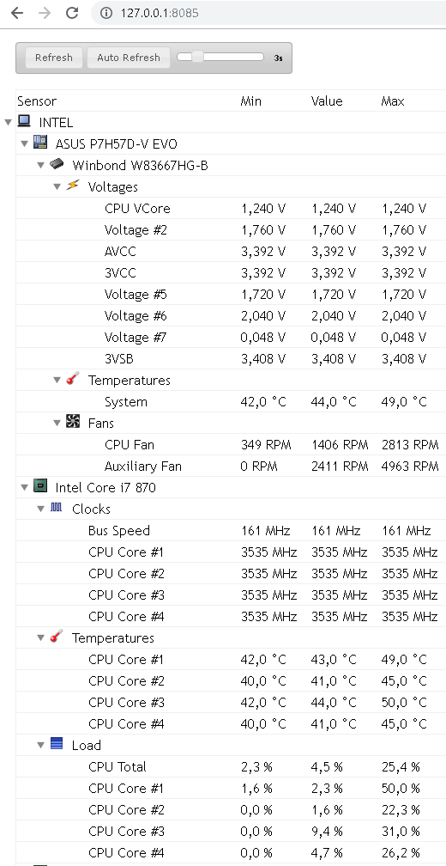Image resolution: width=446 pixels, height=866 pixels.
Task: Collapse the Voltages section arrow
Action: click(57, 186)
